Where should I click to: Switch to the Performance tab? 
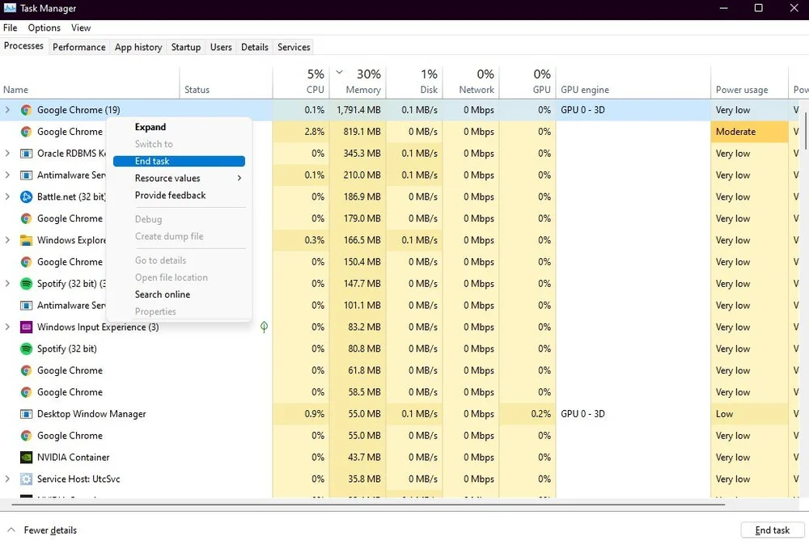(78, 47)
